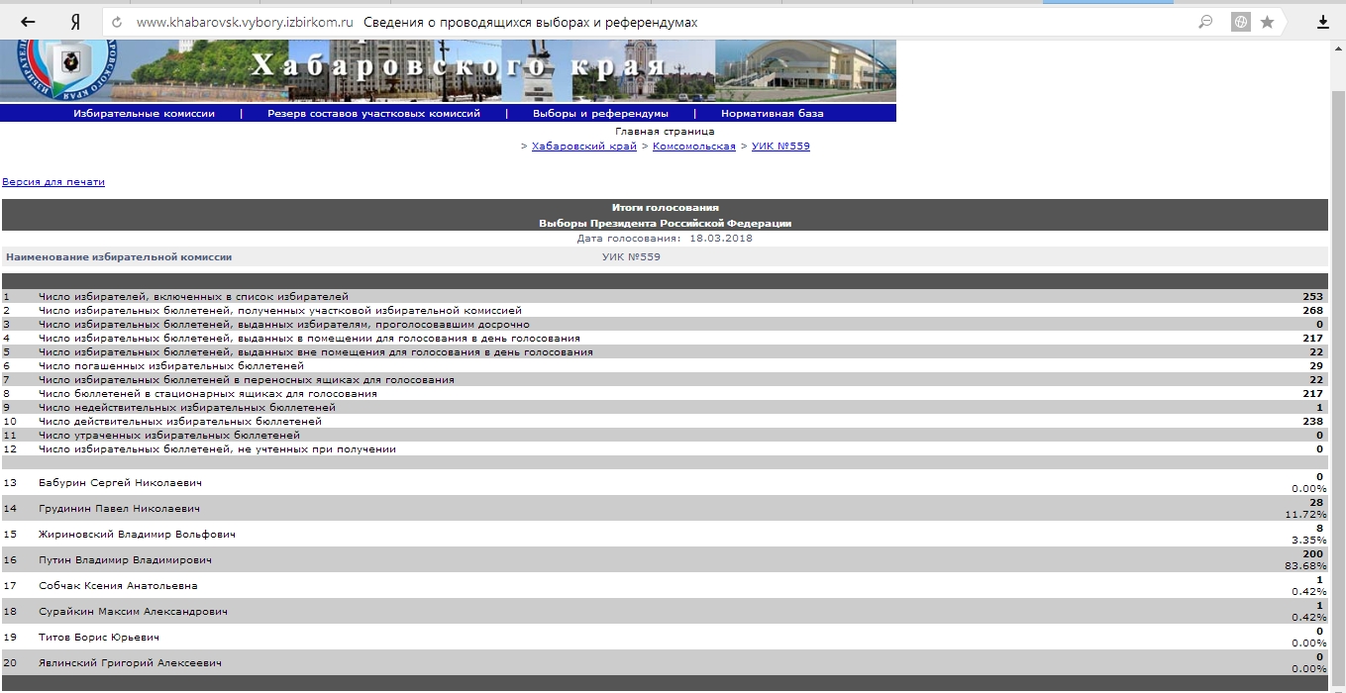Click the vertical page scrollbar
Viewport: 1346px width, 693px height.
(x=1338, y=366)
